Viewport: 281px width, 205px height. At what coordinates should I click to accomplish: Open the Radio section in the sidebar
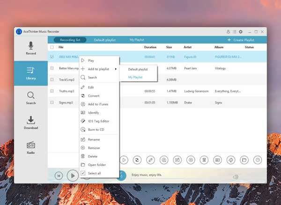pos(31,147)
